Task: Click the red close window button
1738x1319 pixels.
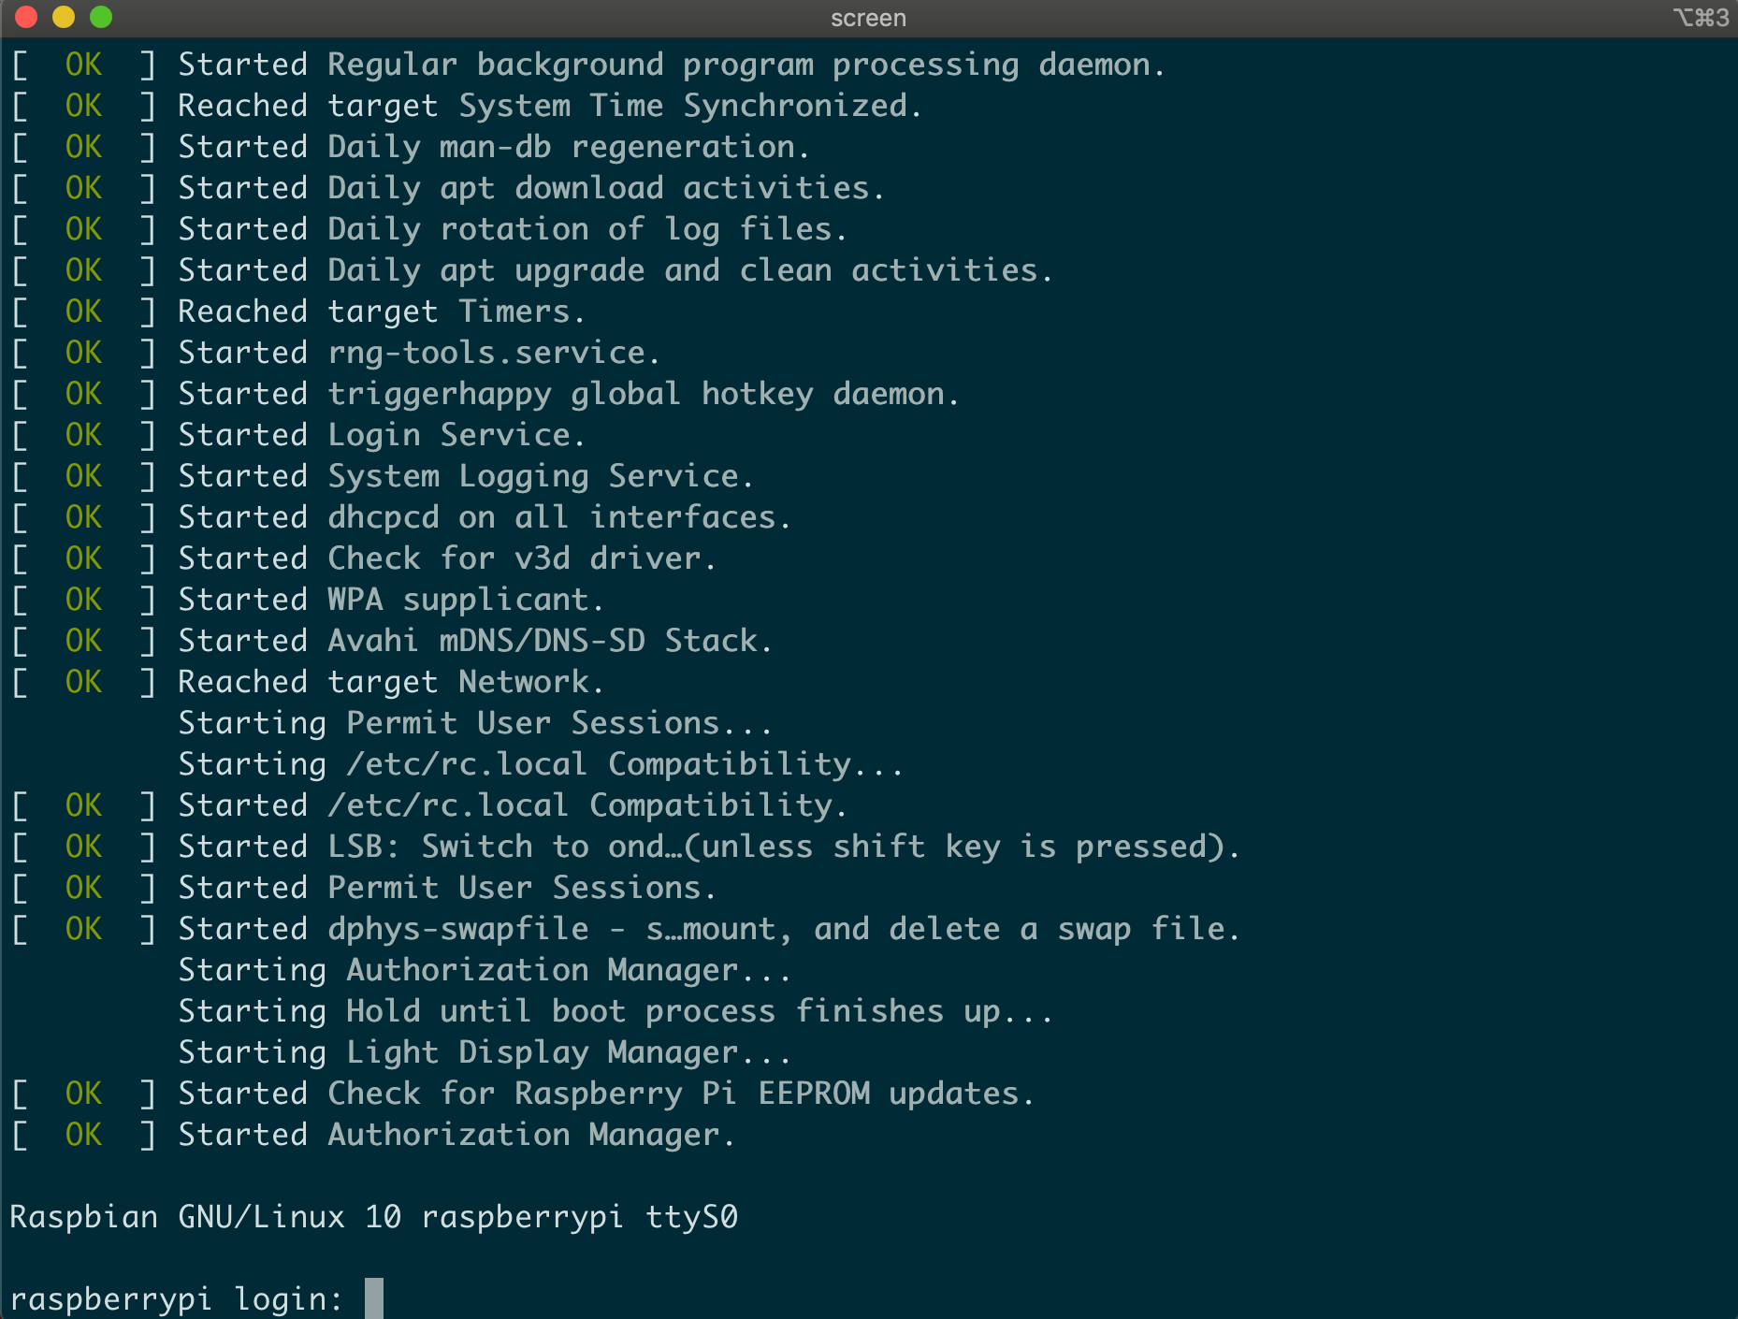Action: [26, 17]
